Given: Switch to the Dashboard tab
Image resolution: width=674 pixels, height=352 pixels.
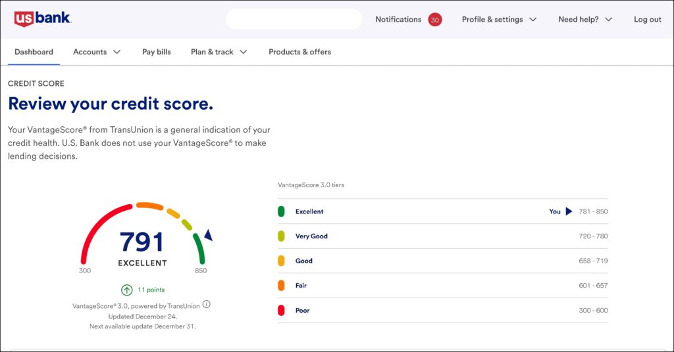Looking at the screenshot, I should pos(34,52).
